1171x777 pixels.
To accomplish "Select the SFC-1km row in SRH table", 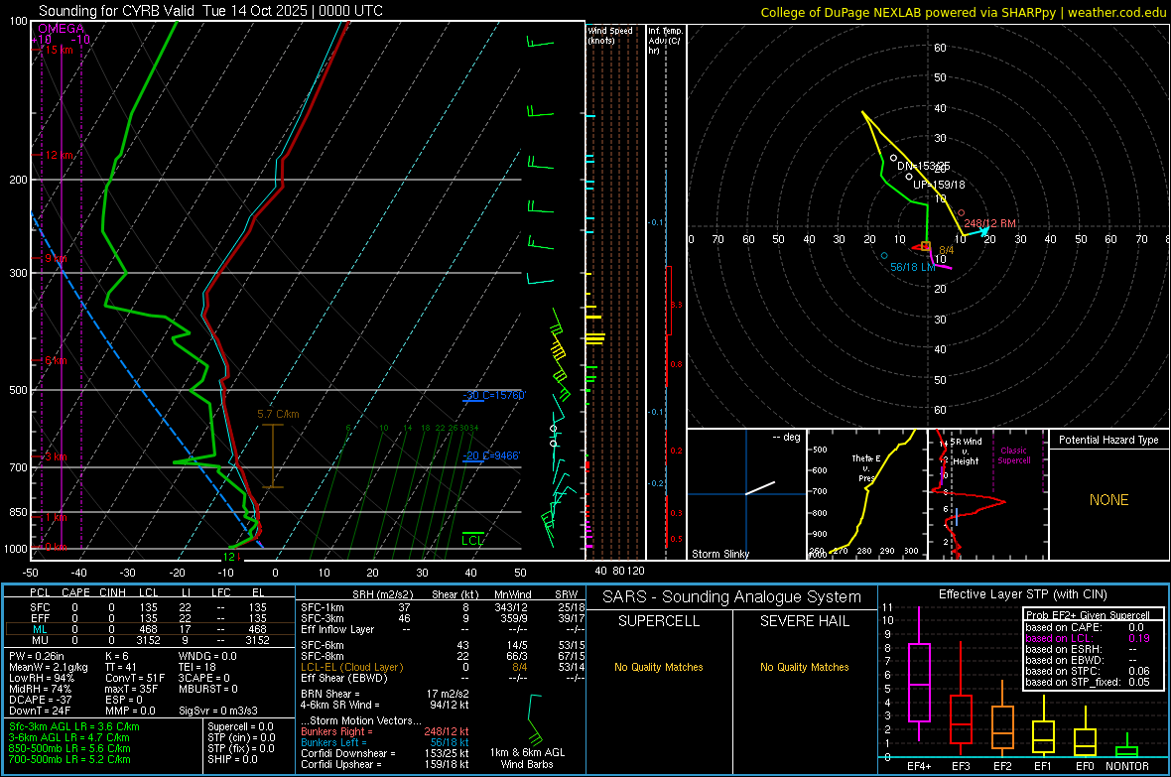I will [443, 607].
